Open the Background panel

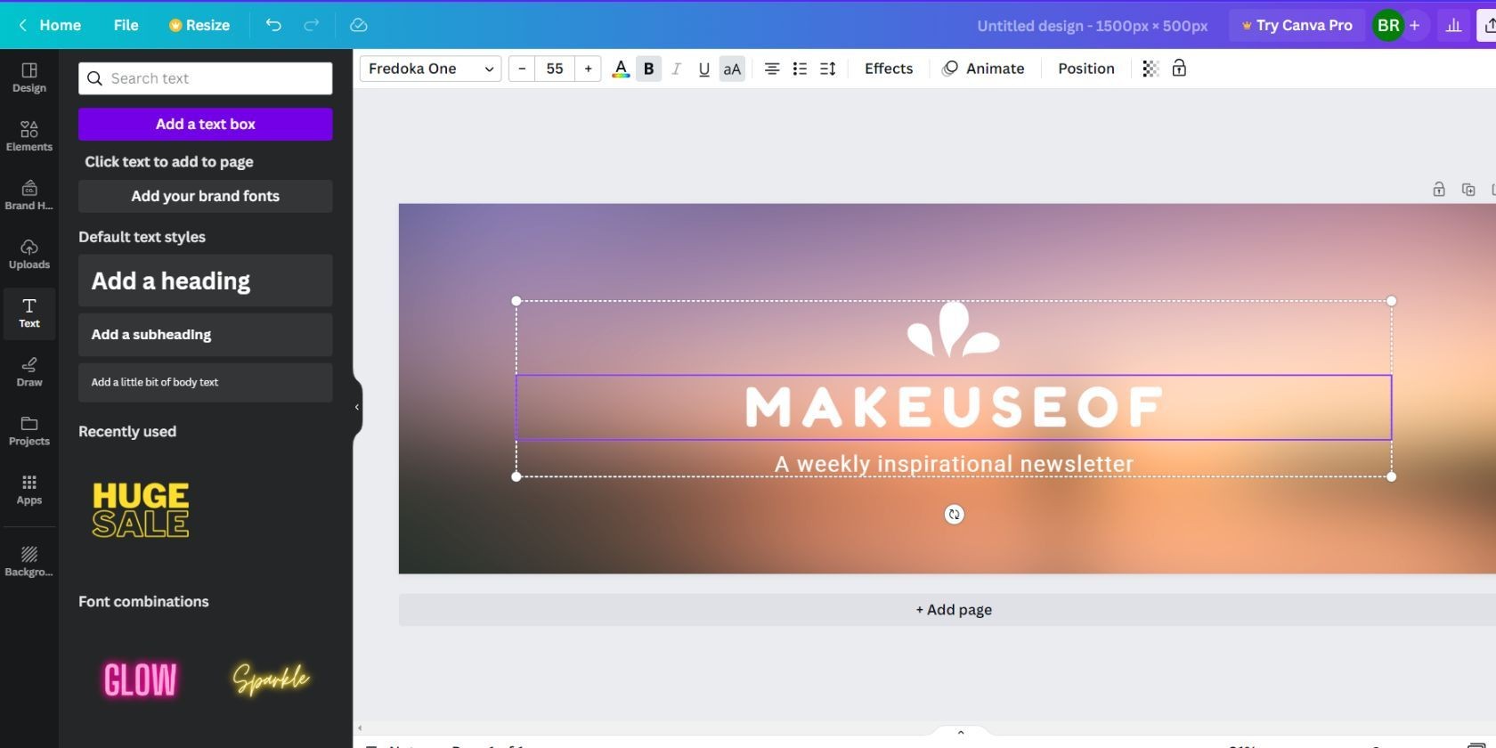[29, 562]
